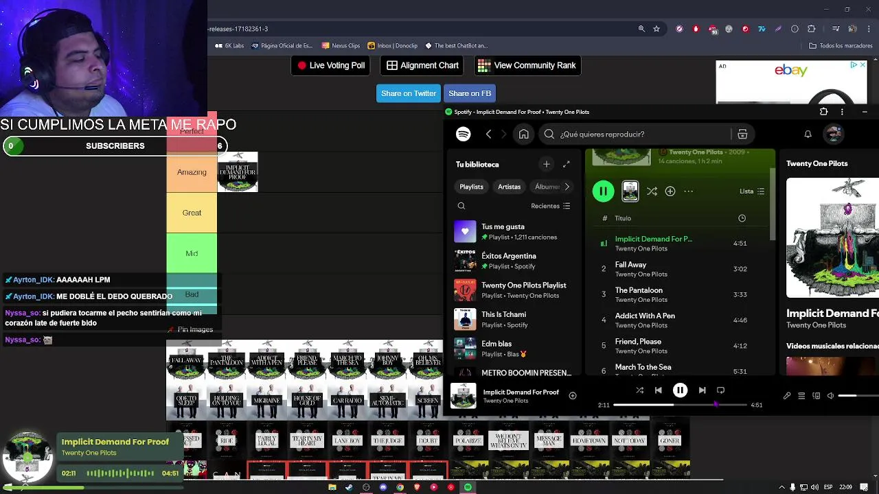The width and height of the screenshot is (879, 494).
Task: Open Spotify from the Windows taskbar
Action: (x=468, y=487)
